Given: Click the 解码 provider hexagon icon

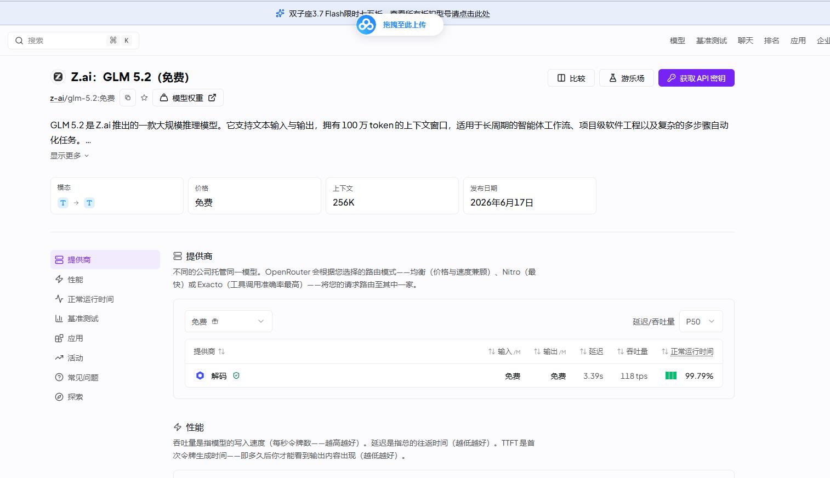Looking at the screenshot, I should click(x=200, y=375).
